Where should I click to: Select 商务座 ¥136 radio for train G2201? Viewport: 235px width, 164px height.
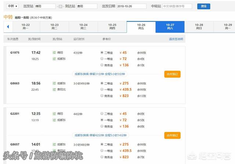click(102, 126)
